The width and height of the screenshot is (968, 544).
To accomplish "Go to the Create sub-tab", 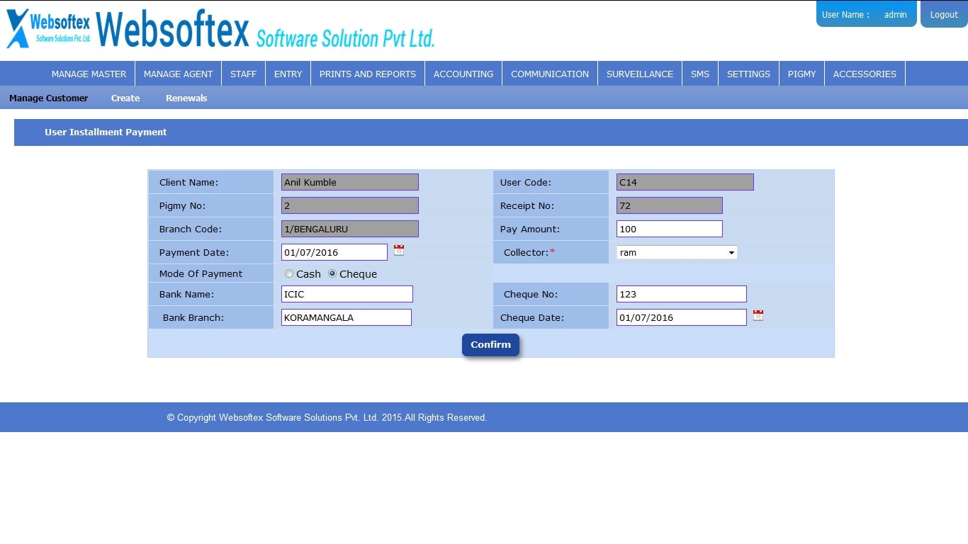I will tap(125, 98).
